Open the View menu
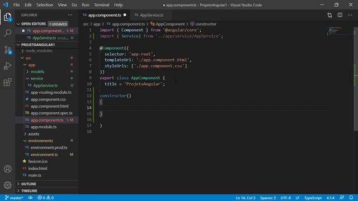 point(62,5)
